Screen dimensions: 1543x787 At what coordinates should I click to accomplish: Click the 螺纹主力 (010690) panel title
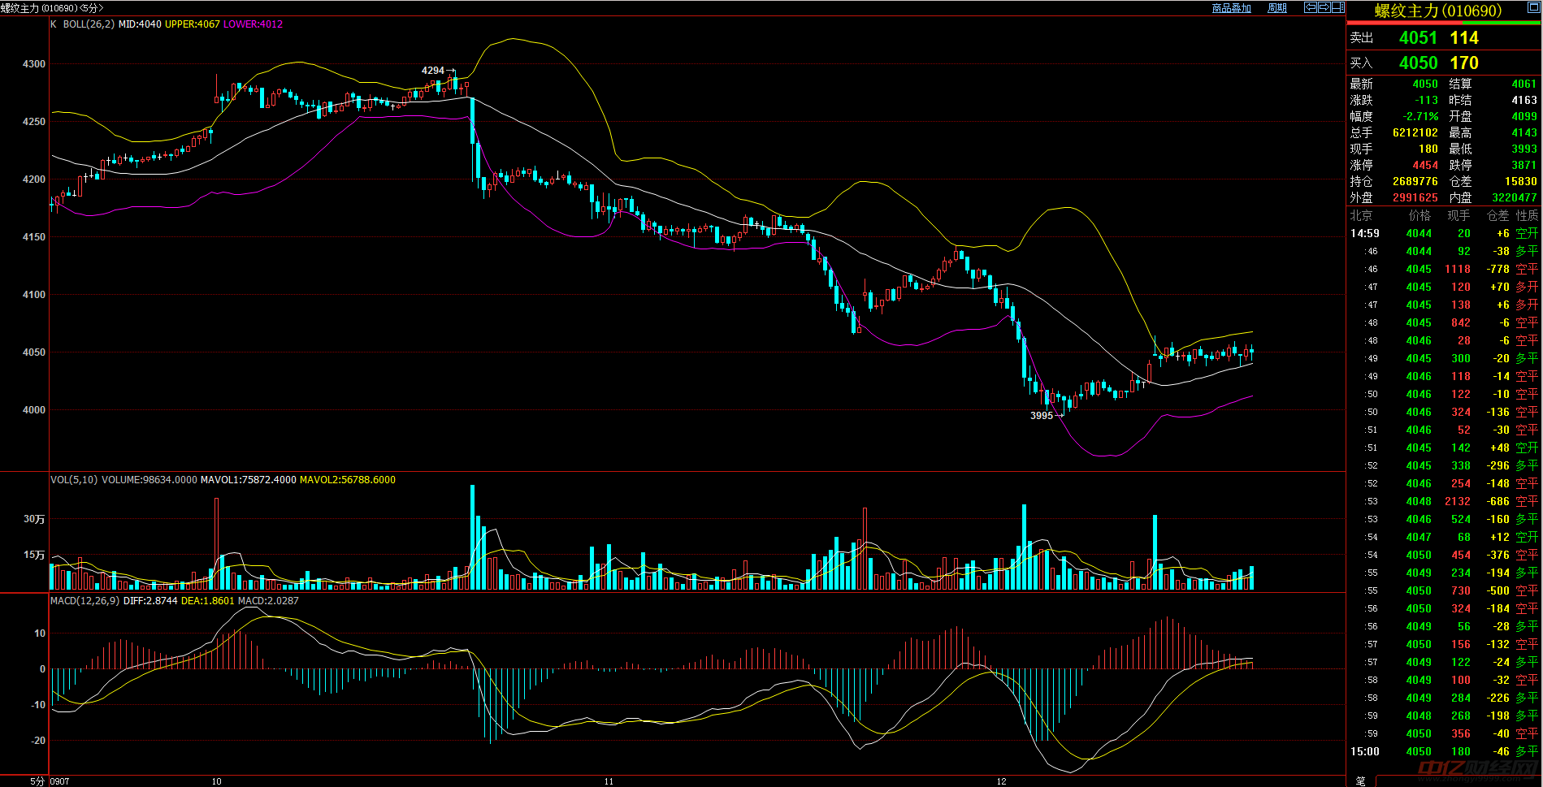[x=1437, y=11]
